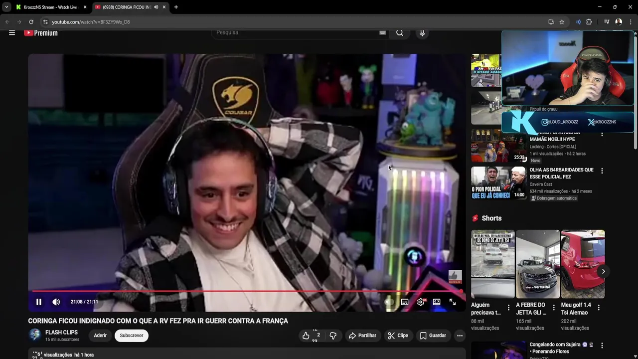The width and height of the screenshot is (638, 359).
Task: Click the Subscrever button
Action: [132, 336]
